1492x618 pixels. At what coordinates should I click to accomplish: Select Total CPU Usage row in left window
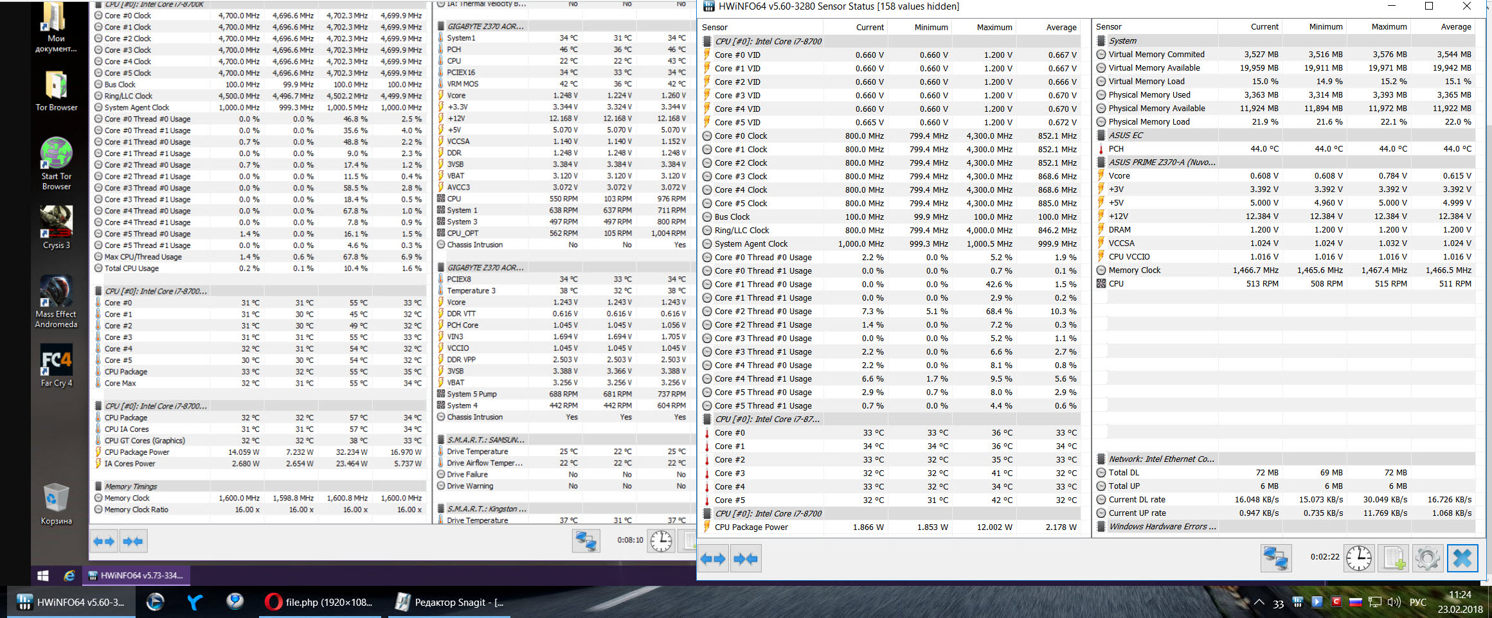(258, 268)
